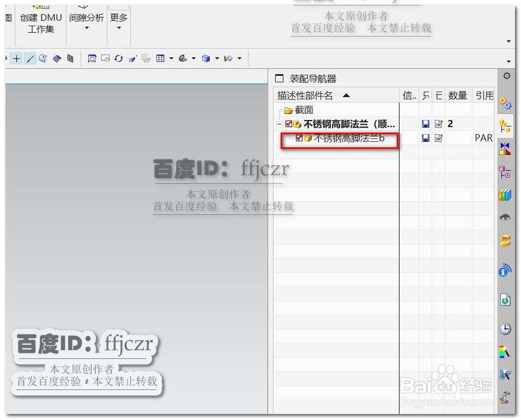521x420 pixels.
Task: Click the 创建DMU工作集 ribbon command
Action: tap(41, 23)
